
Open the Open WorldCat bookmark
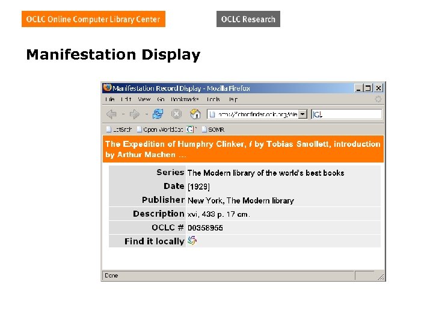160,129
